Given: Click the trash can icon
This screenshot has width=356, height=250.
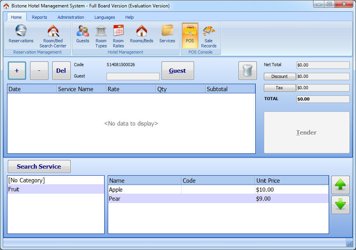Looking at the screenshot, I should pyautogui.click(x=247, y=71).
